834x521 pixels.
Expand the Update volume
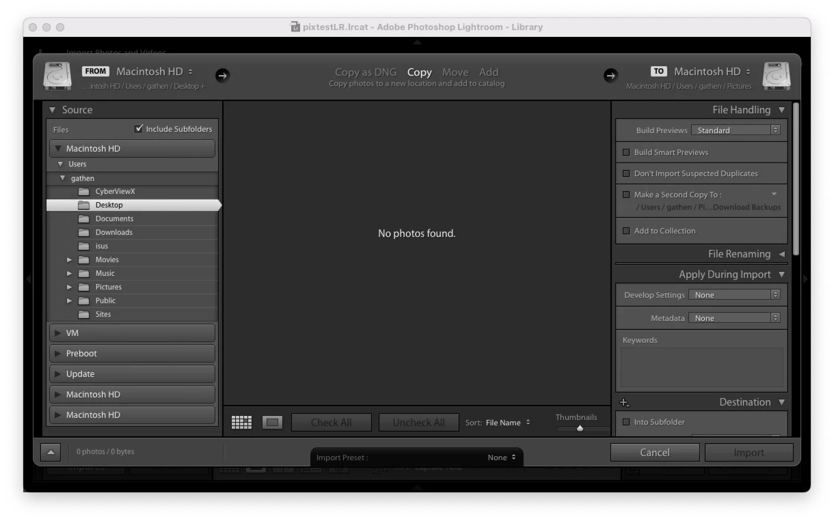point(58,374)
